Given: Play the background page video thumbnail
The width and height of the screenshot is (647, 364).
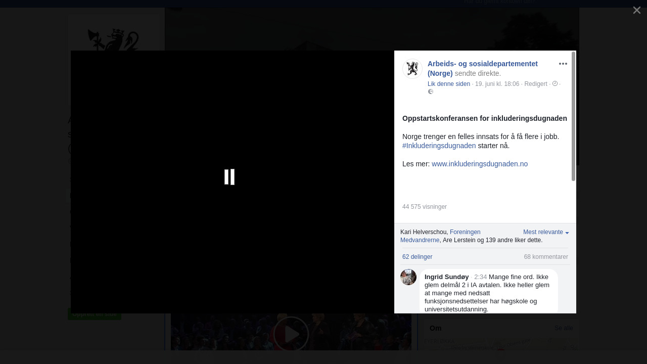Looking at the screenshot, I should click(x=291, y=334).
